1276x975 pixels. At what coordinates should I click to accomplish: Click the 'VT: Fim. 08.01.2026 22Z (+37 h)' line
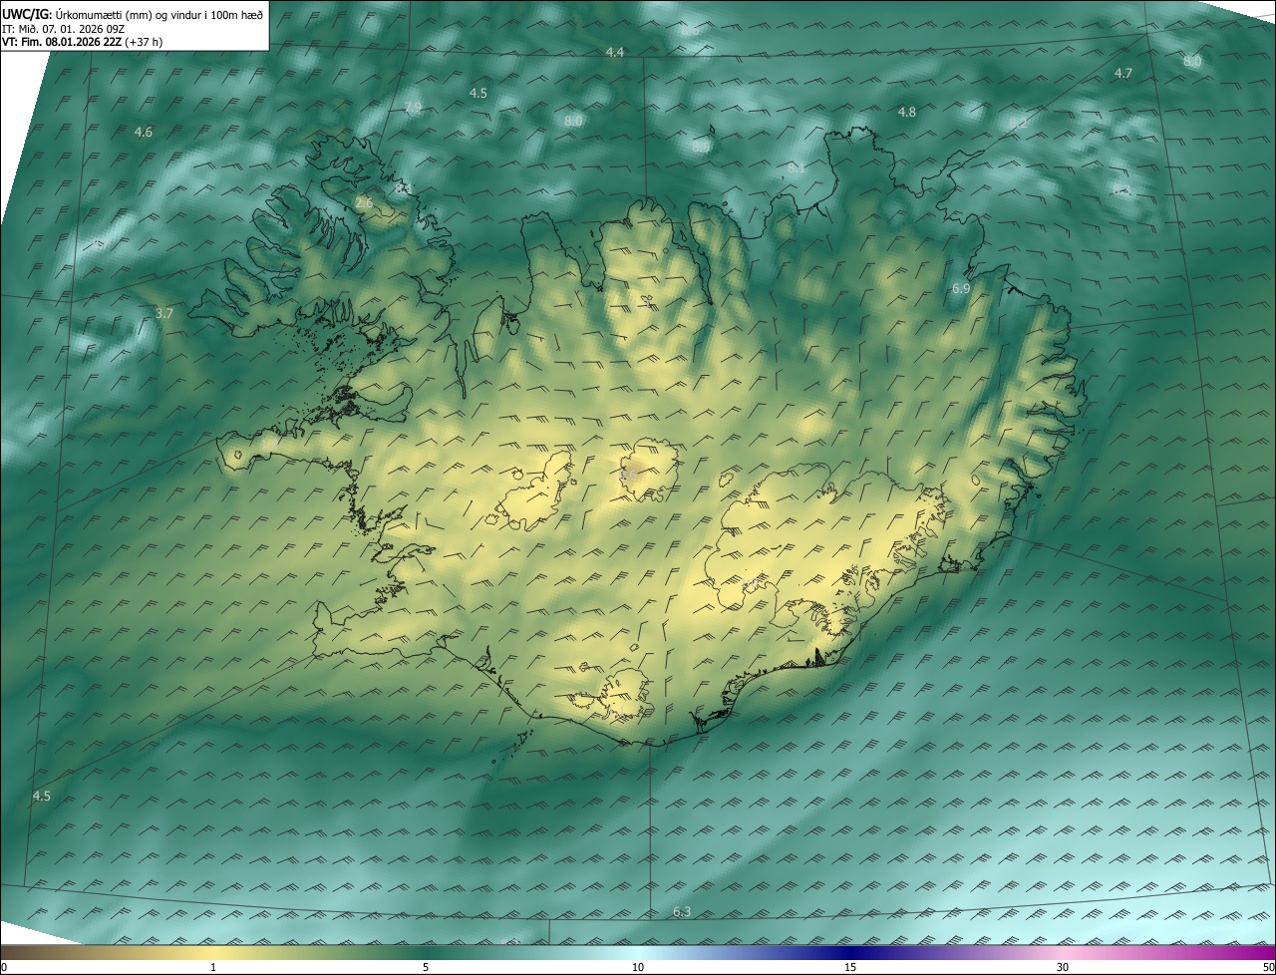(82, 42)
